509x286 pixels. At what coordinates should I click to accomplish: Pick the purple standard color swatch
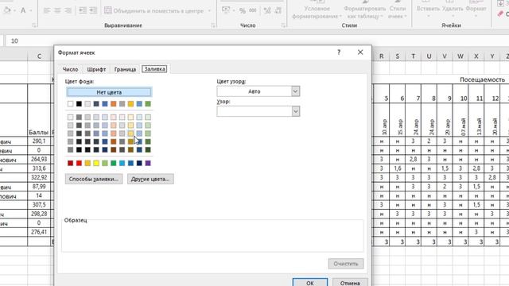click(x=148, y=163)
